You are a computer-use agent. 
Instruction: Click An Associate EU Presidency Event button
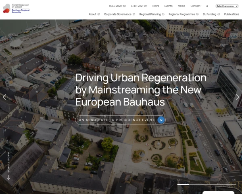[x=120, y=120]
